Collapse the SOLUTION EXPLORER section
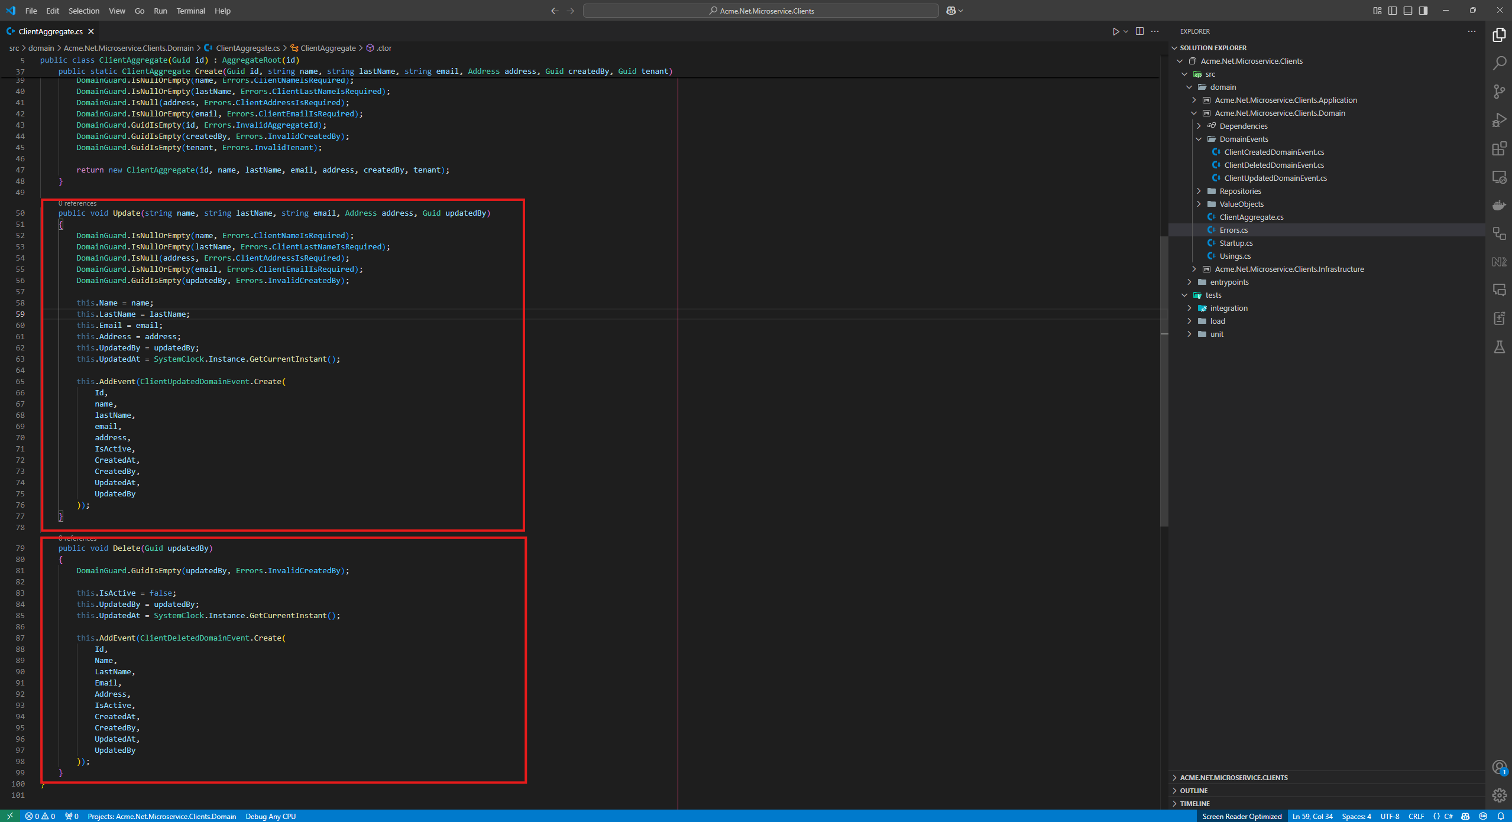 (1175, 48)
